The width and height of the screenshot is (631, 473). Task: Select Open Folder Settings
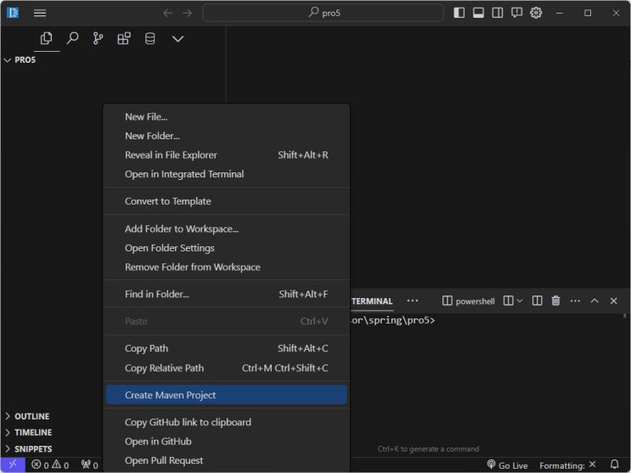click(227, 248)
